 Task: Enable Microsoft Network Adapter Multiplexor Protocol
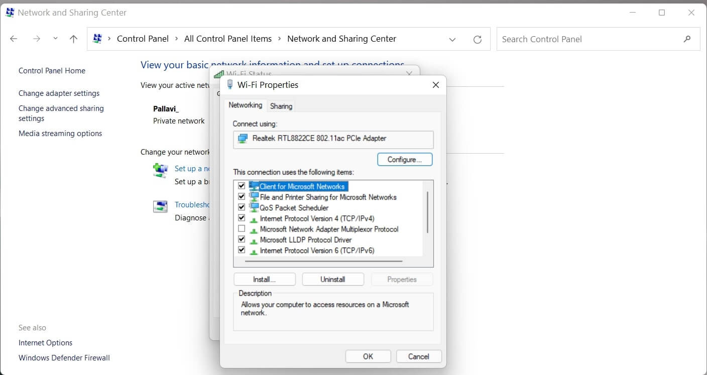(242, 228)
